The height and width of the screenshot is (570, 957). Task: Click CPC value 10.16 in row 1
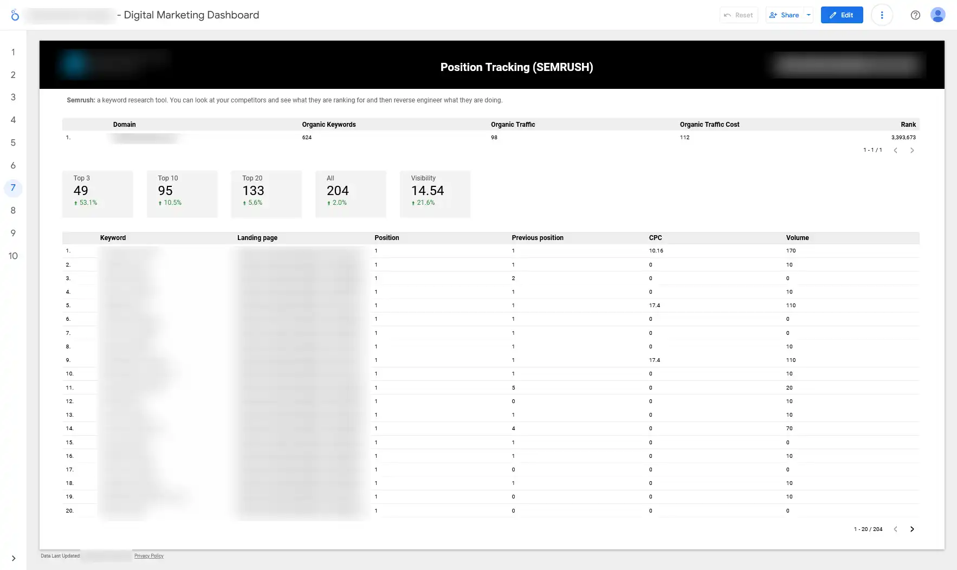[x=656, y=251]
